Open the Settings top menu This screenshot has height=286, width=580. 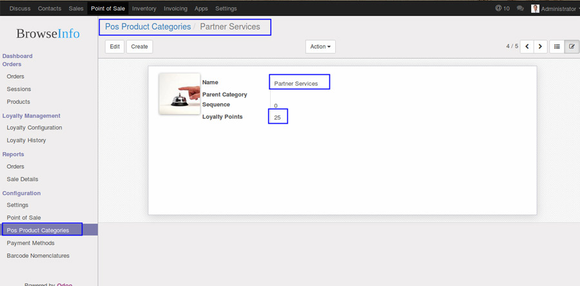(x=226, y=8)
